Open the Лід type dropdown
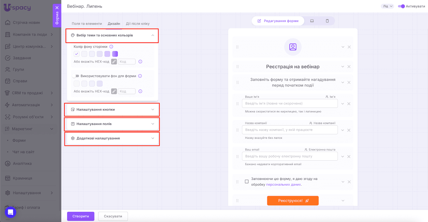This screenshot has height=222, width=428. click(x=387, y=6)
